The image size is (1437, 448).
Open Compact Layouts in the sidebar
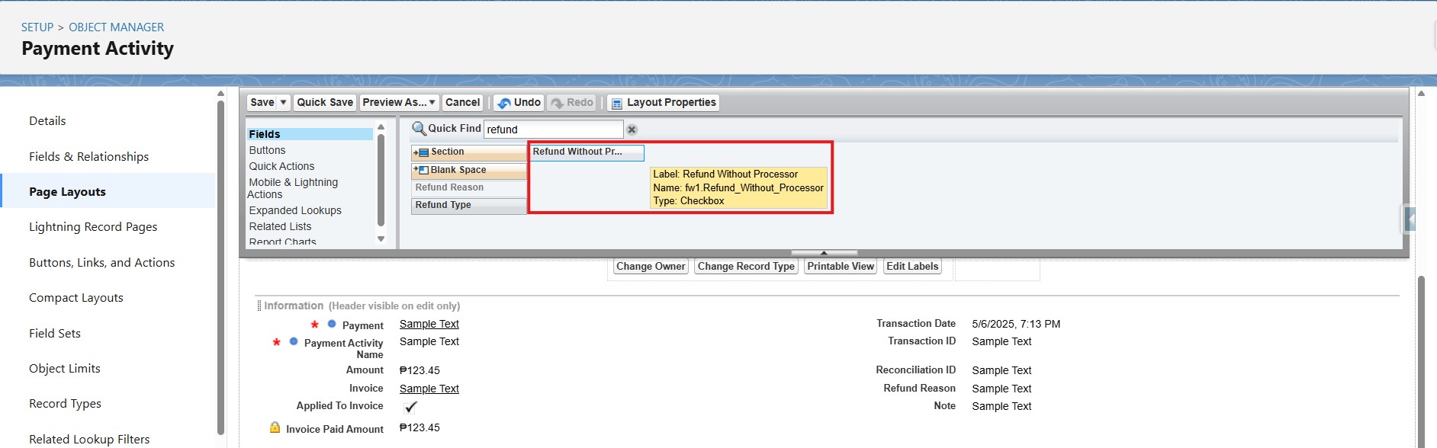click(x=76, y=298)
